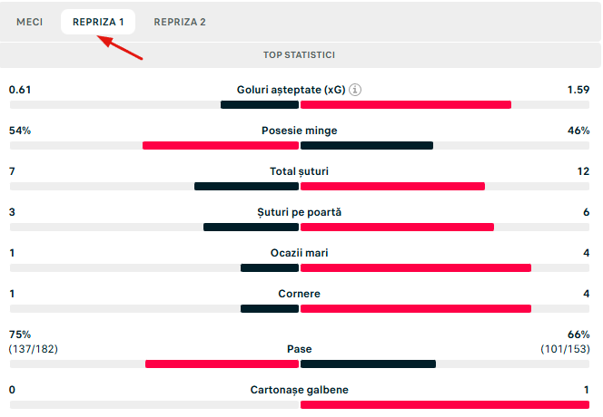
Task: Switch to the MECI tab
Action: [x=30, y=22]
